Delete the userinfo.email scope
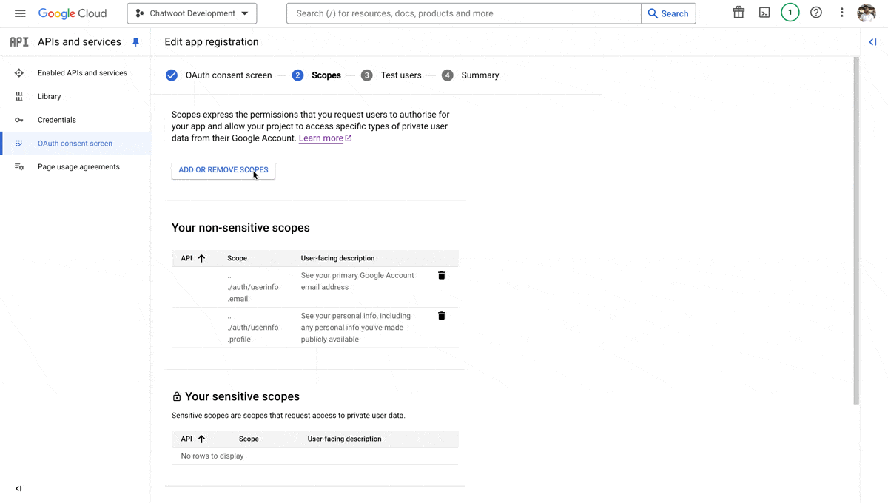Screen dimensions: 888x503 coord(442,275)
